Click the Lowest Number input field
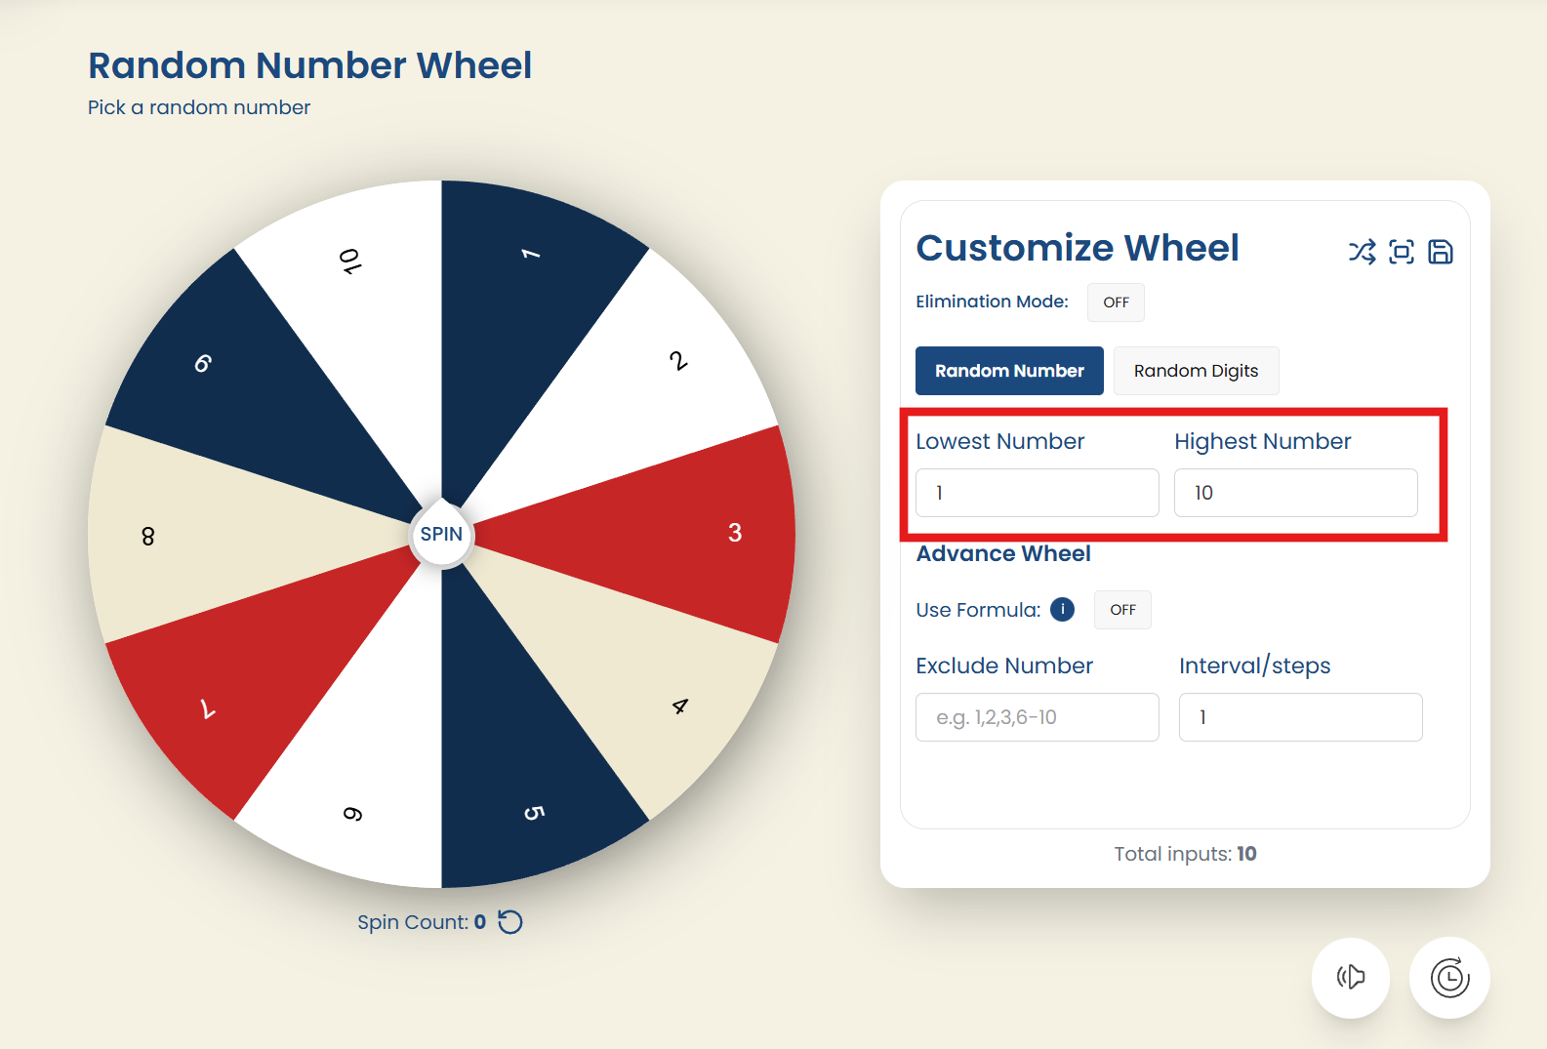Image resolution: width=1547 pixels, height=1049 pixels. [x=1037, y=493]
